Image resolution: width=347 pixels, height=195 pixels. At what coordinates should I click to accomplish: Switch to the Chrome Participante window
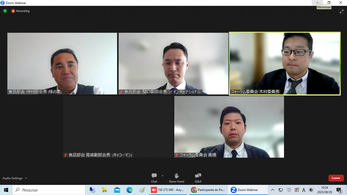207,190
